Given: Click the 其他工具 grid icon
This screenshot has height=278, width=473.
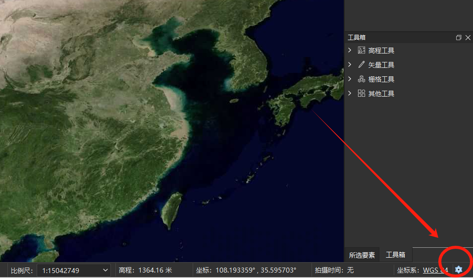Looking at the screenshot, I should [x=362, y=93].
